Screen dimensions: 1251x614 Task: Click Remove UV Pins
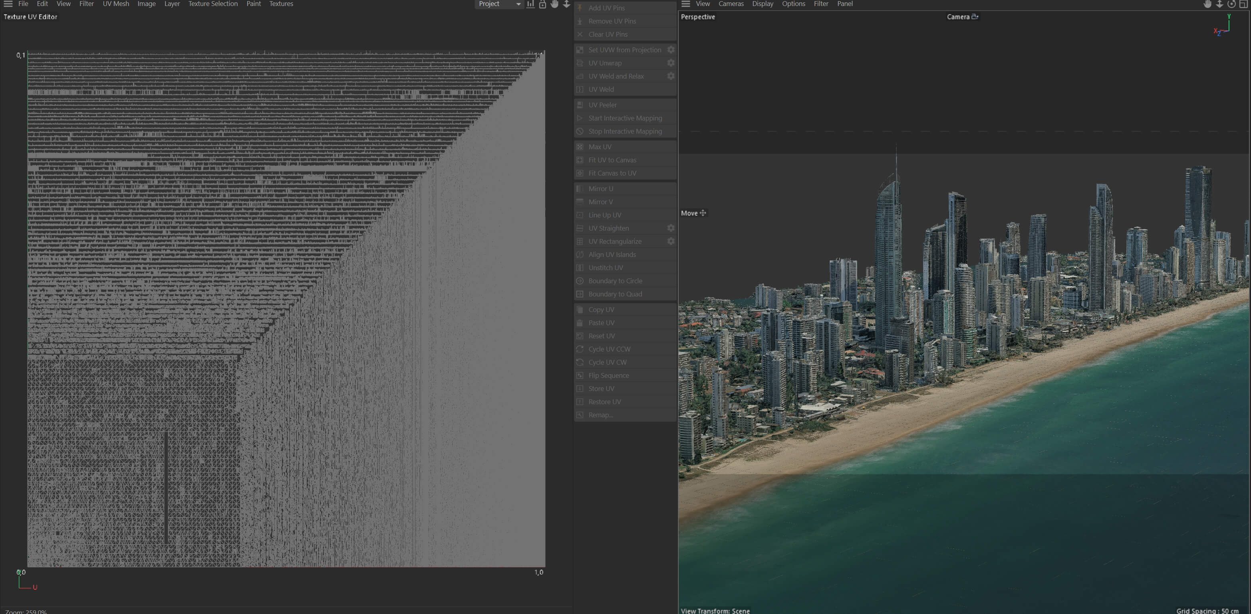pyautogui.click(x=625, y=21)
